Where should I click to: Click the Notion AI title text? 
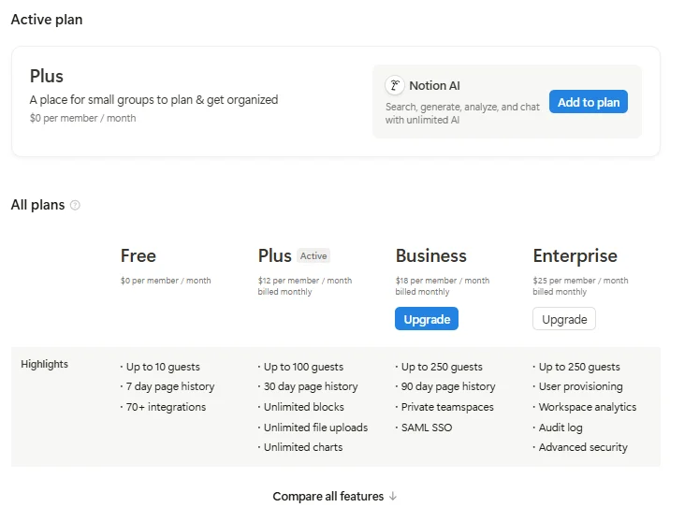[x=434, y=85]
